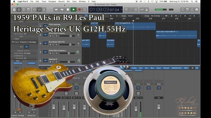This screenshot has height=118, width=211.
Task: Select the Master/VCA filter in mixer
Action: [x=177, y=68]
